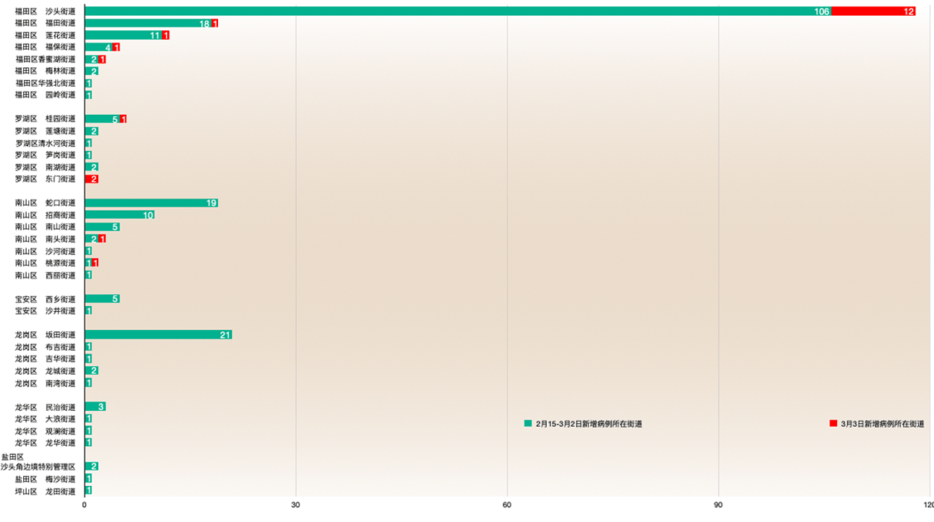Click the x-axis tick label 90
Screen dimensions: 934x522
tap(718, 505)
